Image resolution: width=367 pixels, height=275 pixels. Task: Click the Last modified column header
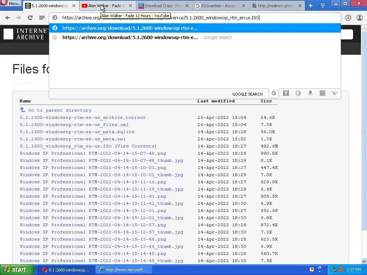(x=216, y=101)
